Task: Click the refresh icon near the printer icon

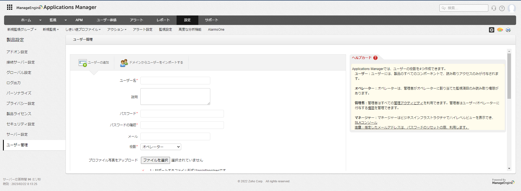Action: click(492, 30)
